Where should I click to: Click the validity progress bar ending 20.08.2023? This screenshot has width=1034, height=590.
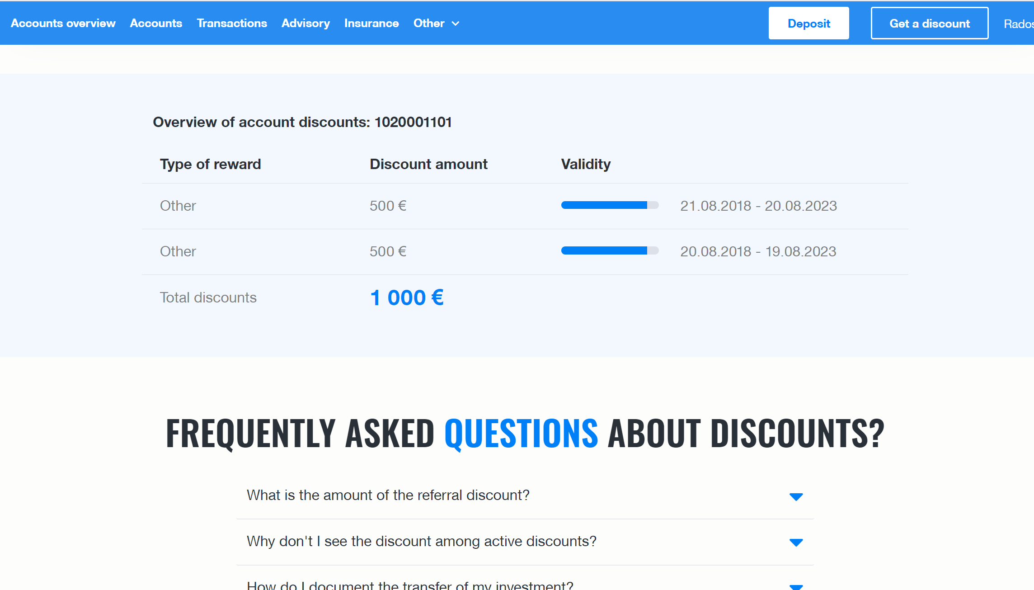point(610,205)
